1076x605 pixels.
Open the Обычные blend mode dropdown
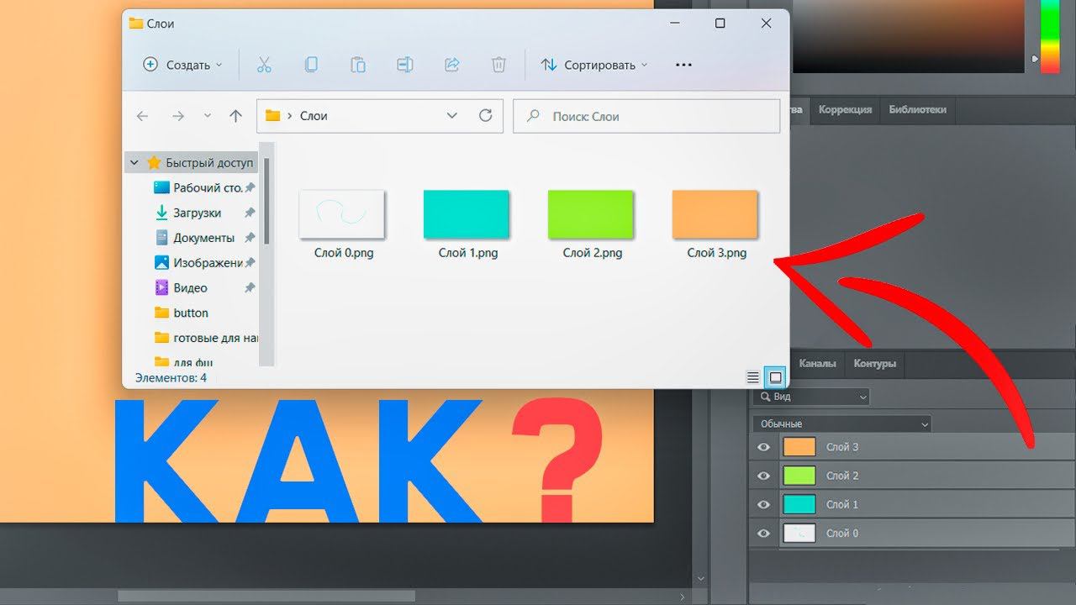[841, 423]
